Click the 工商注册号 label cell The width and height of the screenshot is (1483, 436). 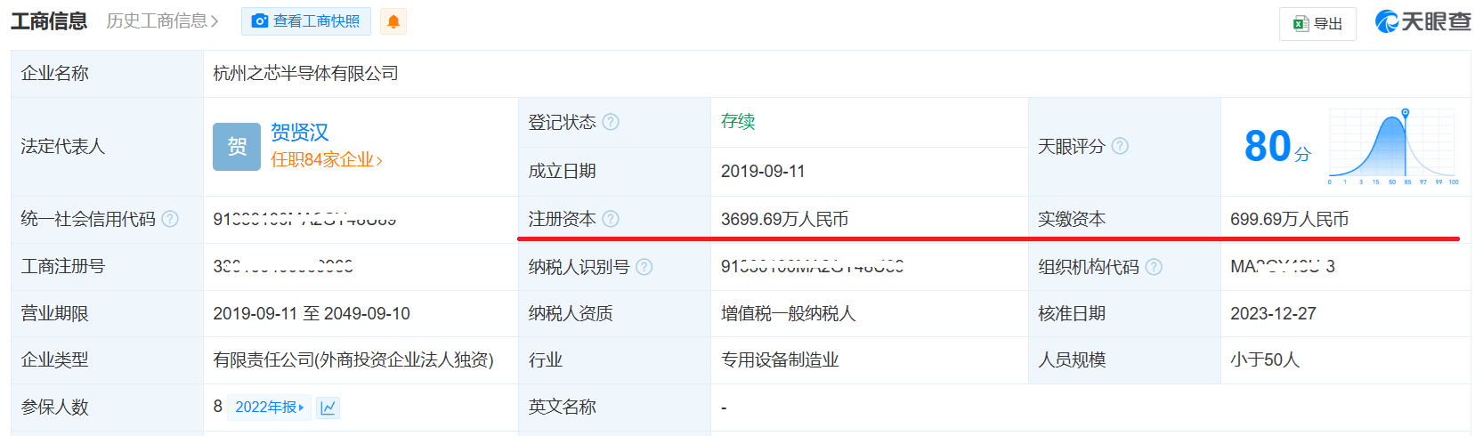(107, 267)
